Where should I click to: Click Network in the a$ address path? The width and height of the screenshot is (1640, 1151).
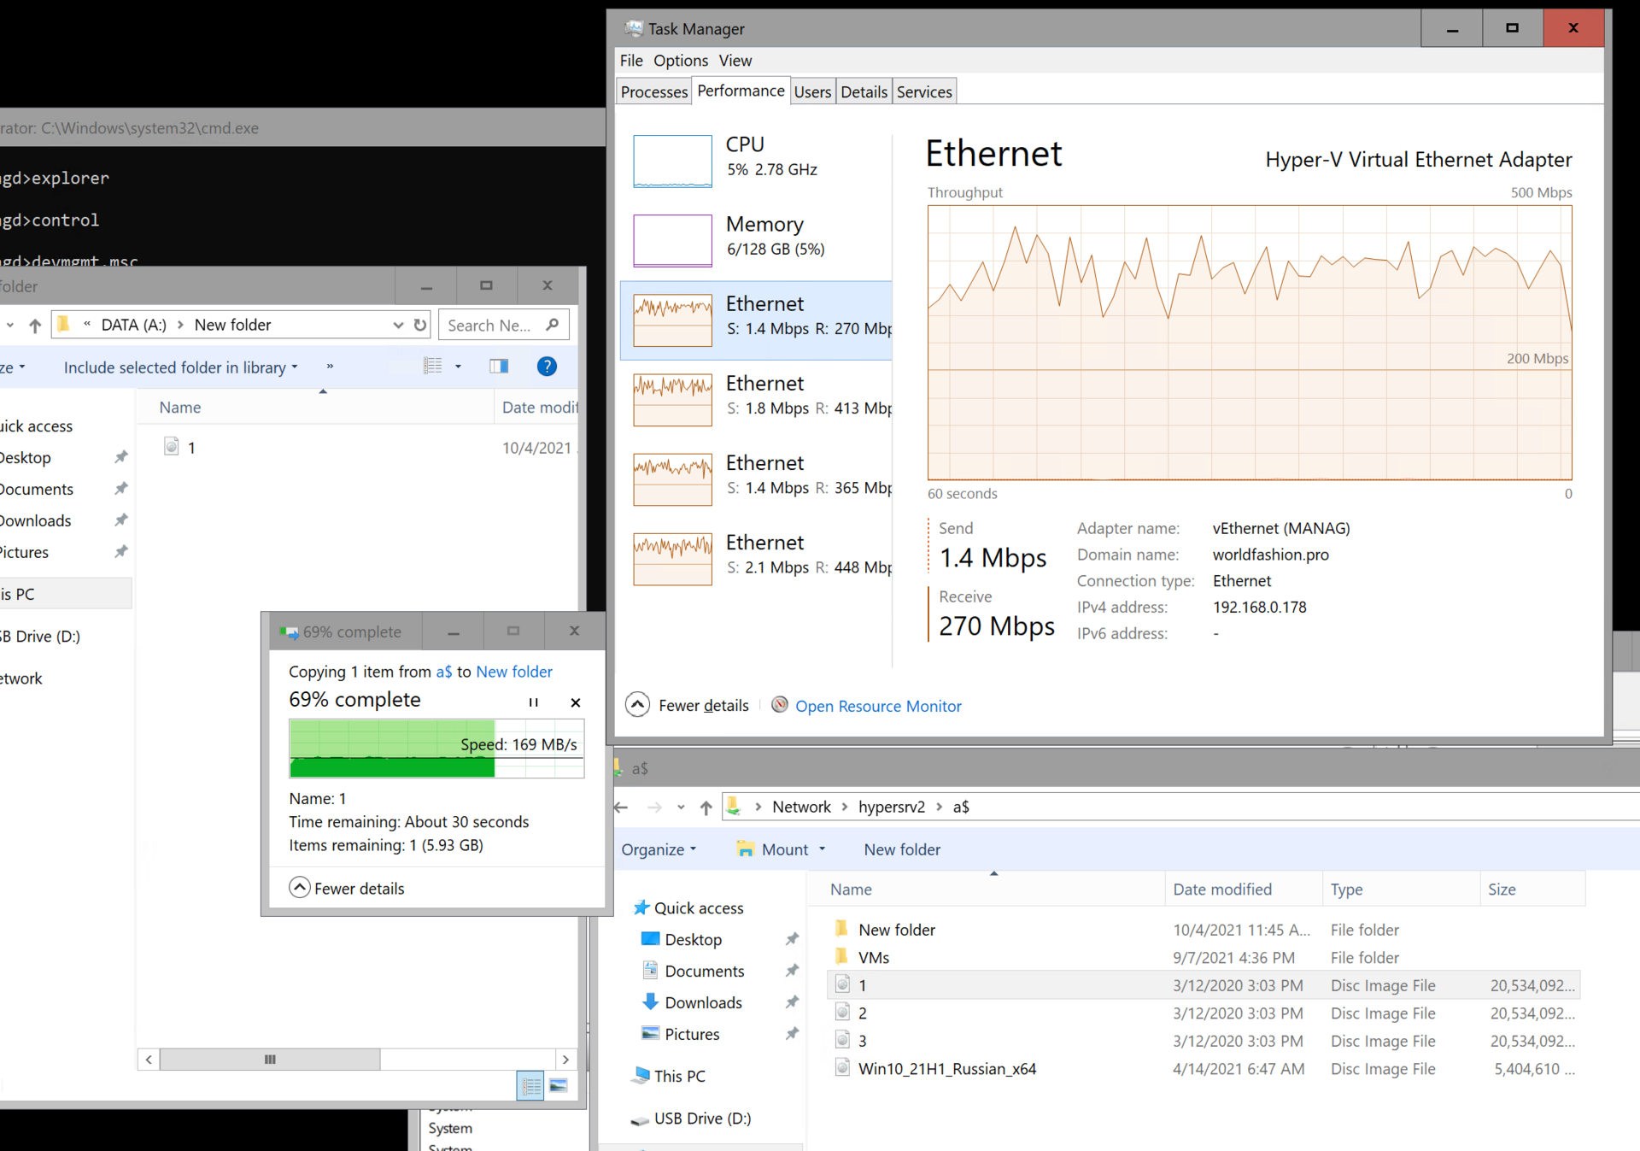tap(801, 807)
